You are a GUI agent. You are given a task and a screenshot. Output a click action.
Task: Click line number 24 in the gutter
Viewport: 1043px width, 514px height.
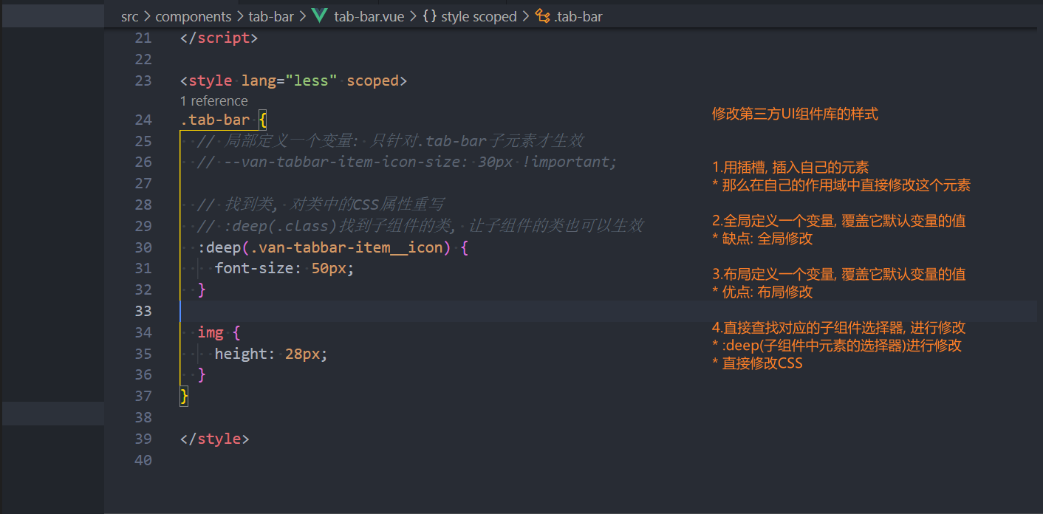pos(143,120)
